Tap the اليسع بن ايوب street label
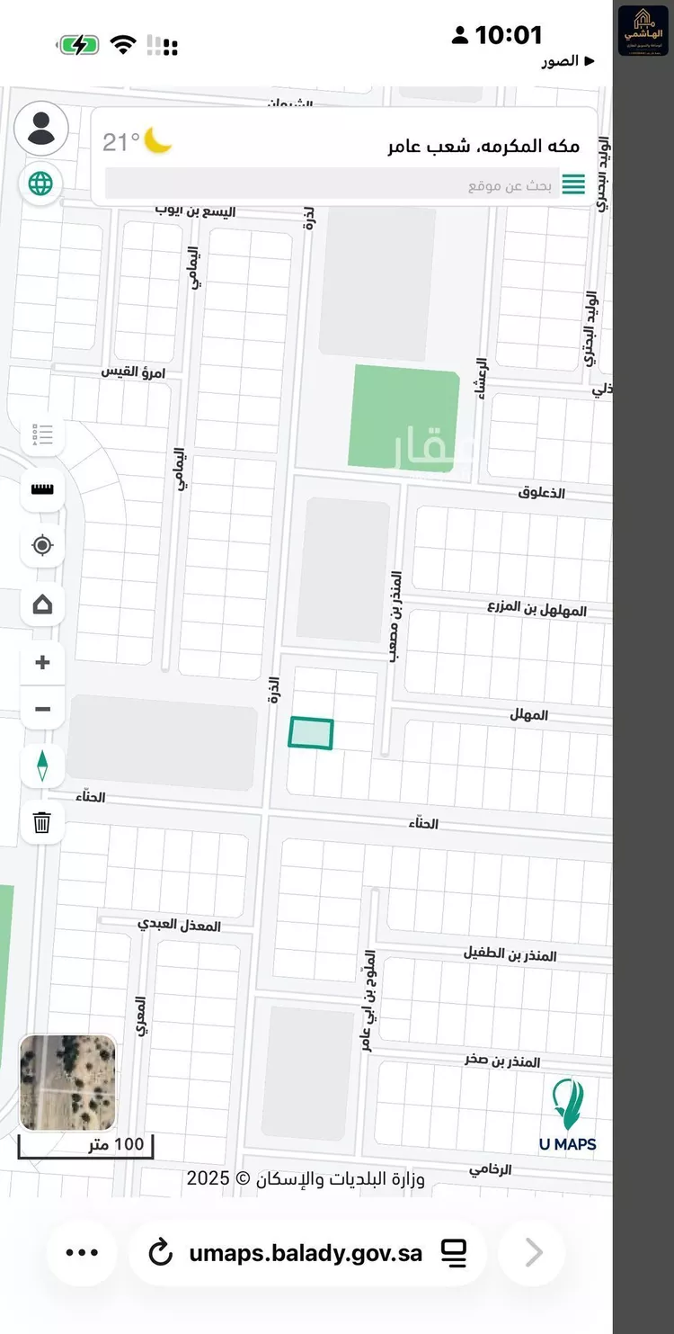674x1334 pixels. pos(195,211)
